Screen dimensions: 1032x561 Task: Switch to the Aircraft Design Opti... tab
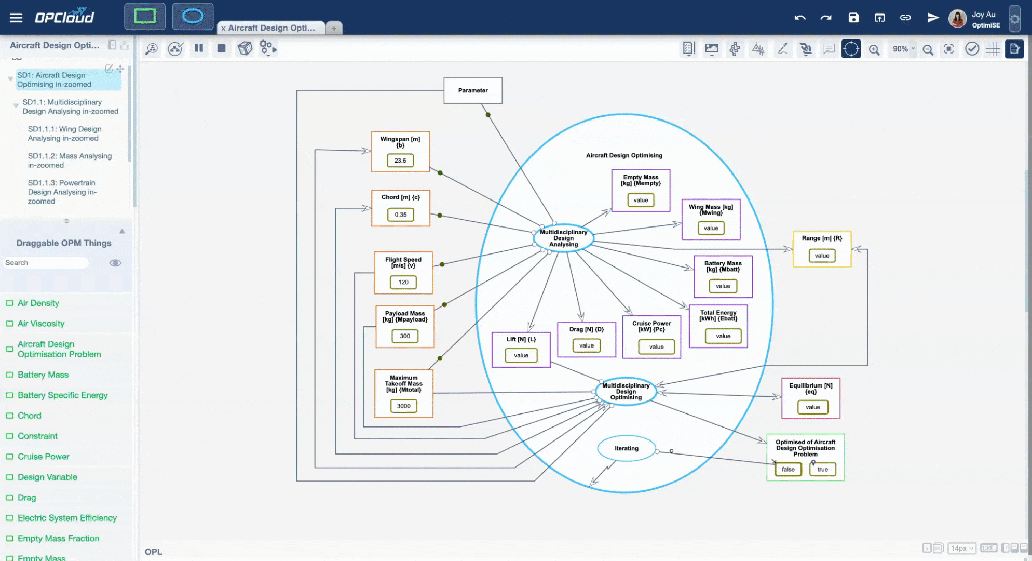coord(272,28)
